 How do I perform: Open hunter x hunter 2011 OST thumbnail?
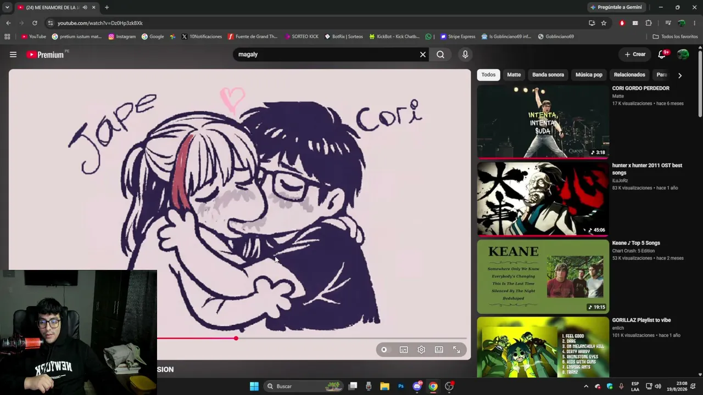click(x=543, y=199)
